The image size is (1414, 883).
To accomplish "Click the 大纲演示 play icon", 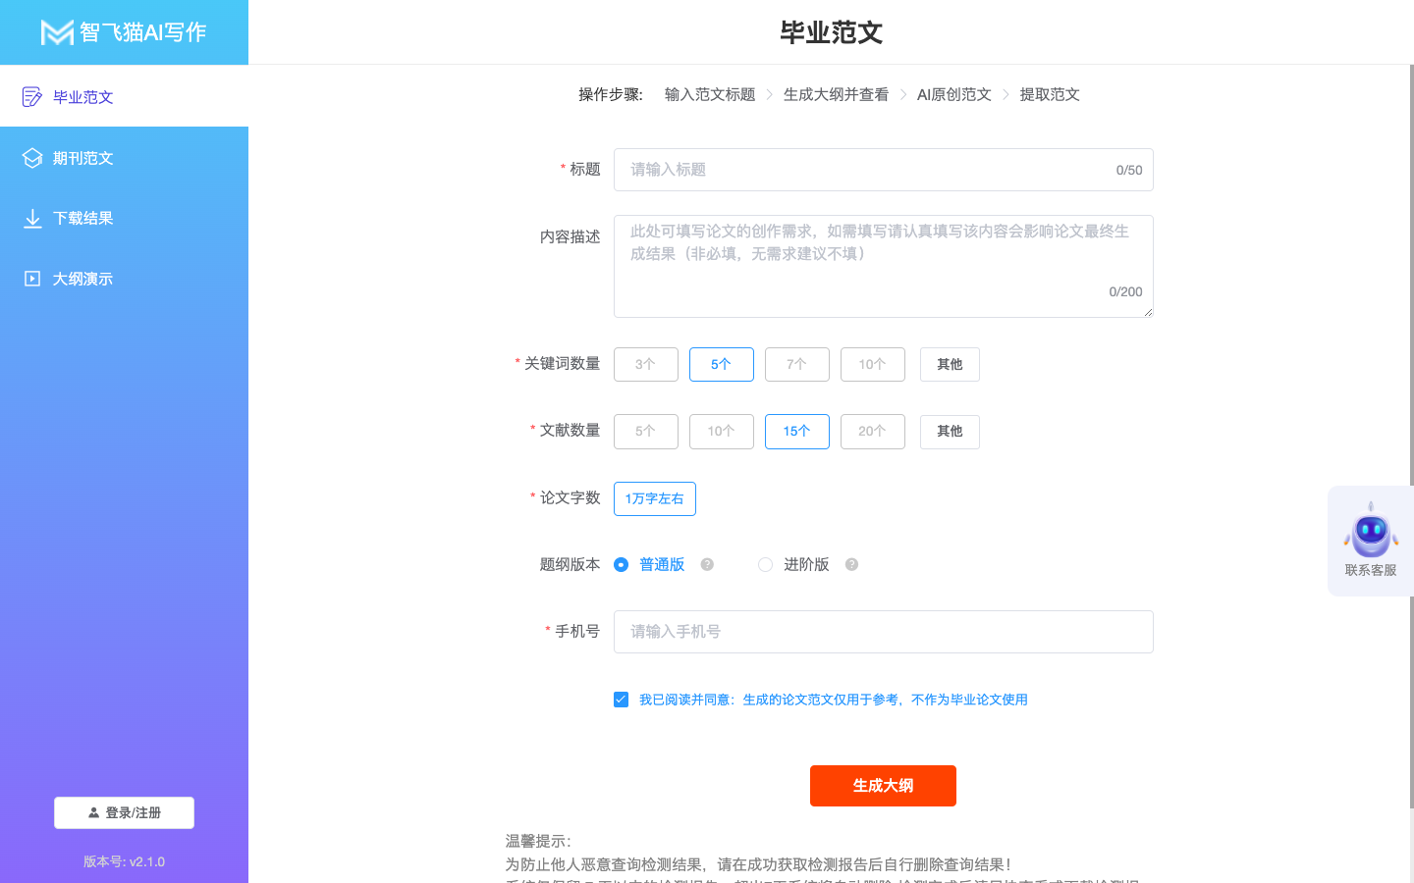I will pyautogui.click(x=32, y=279).
